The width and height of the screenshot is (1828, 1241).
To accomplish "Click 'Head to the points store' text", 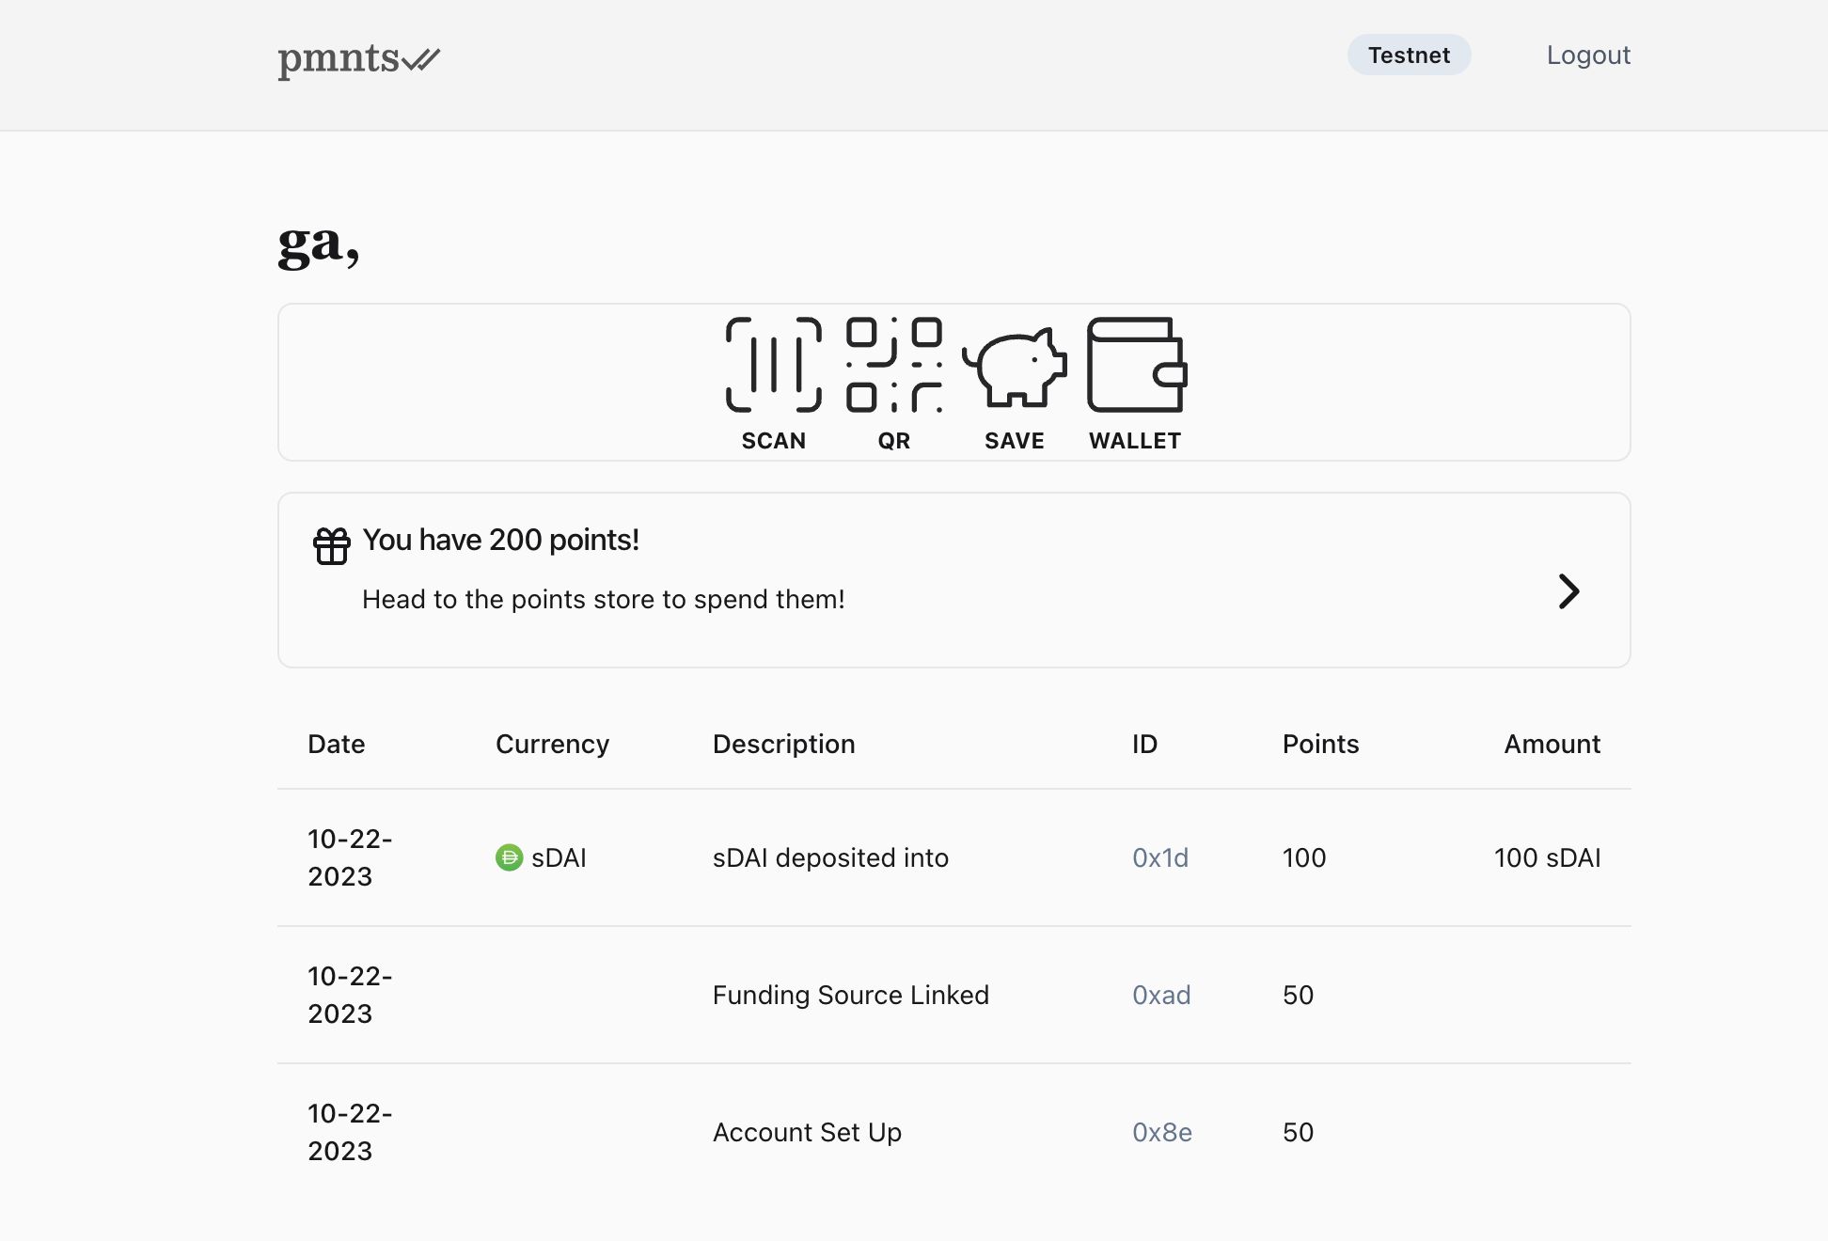I will [x=604, y=599].
